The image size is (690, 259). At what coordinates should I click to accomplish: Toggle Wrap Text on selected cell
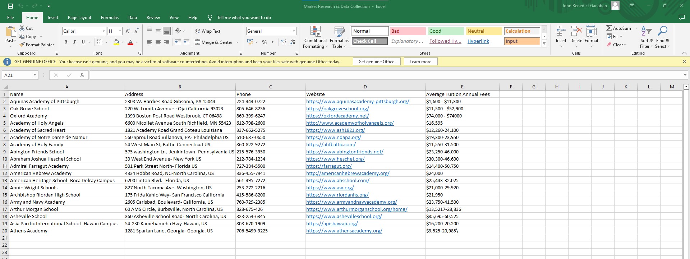[208, 31]
